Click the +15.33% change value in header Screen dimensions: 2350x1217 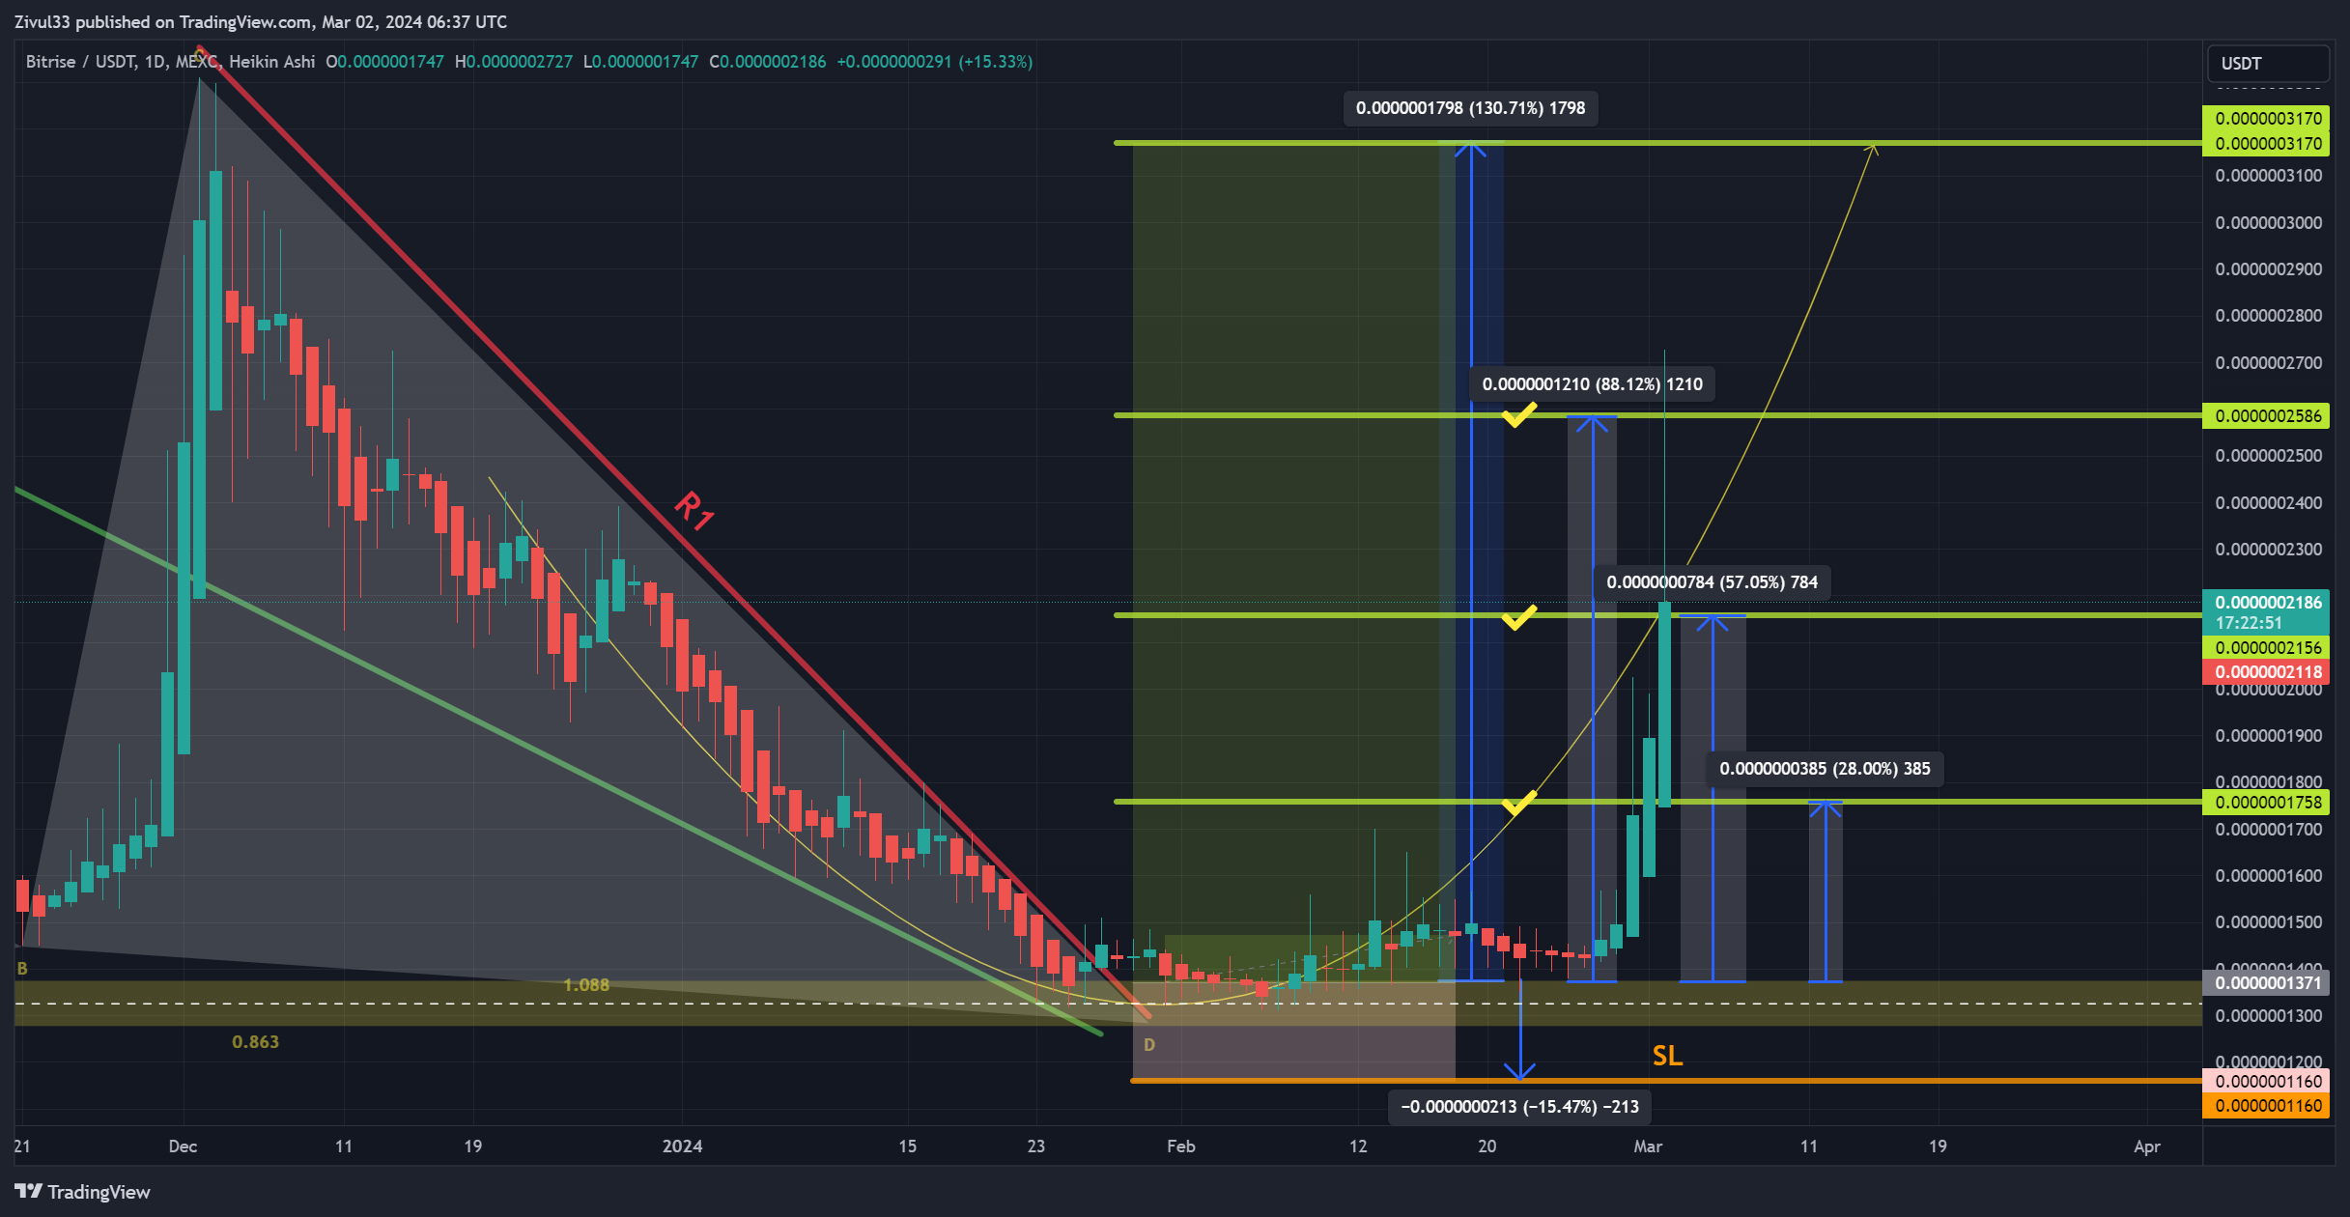click(995, 62)
